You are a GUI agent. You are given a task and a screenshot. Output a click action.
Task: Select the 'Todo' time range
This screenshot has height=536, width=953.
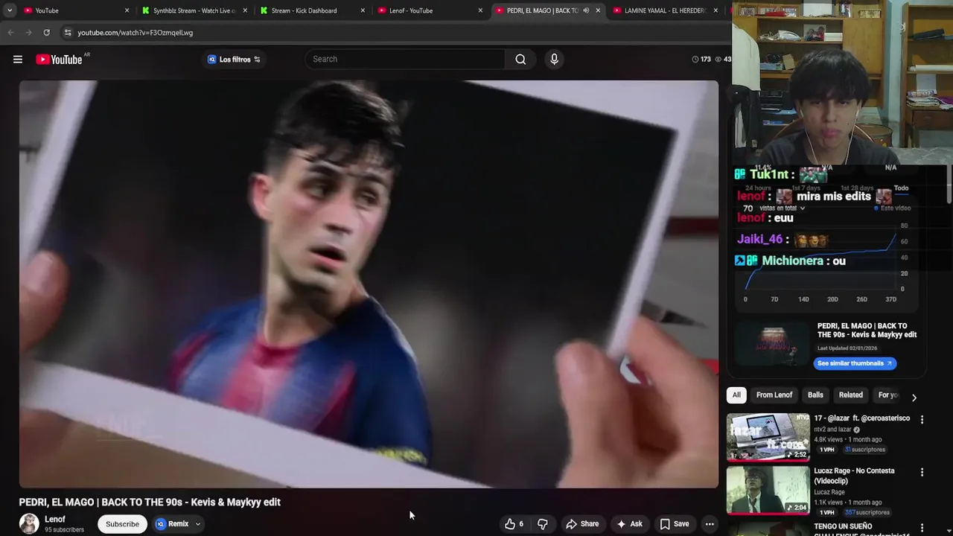tap(901, 189)
